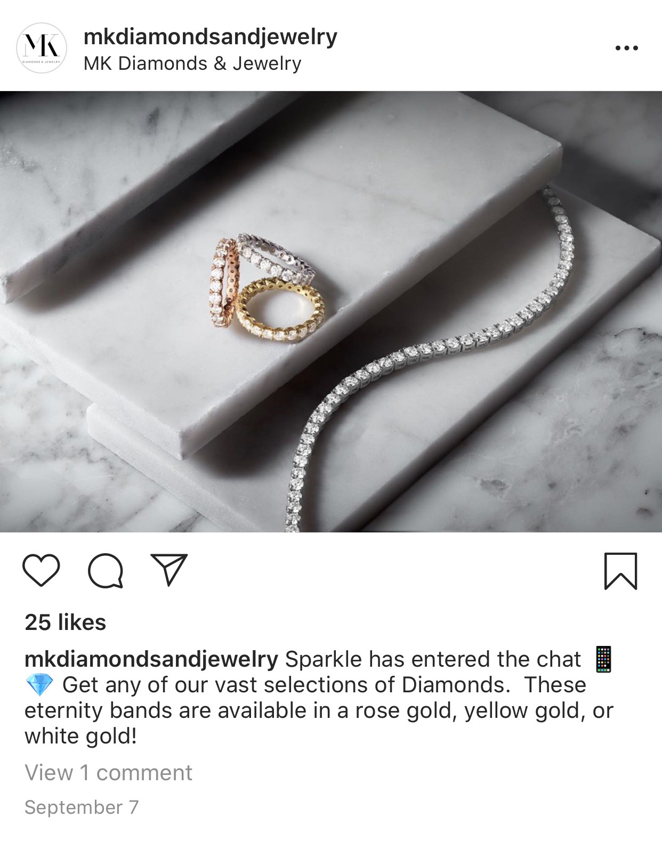Open mkdiamondsandjewelry username in header

[x=211, y=37]
